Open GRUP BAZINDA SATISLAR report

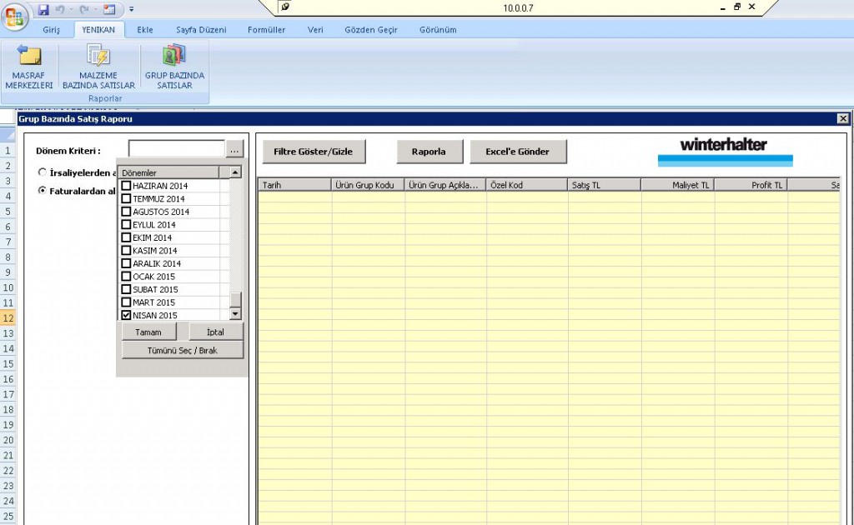pos(174,67)
